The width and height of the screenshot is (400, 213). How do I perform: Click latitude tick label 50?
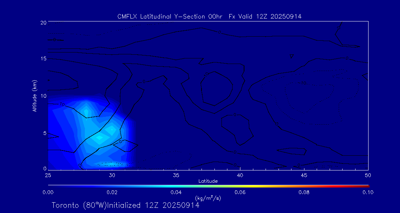point(368,175)
